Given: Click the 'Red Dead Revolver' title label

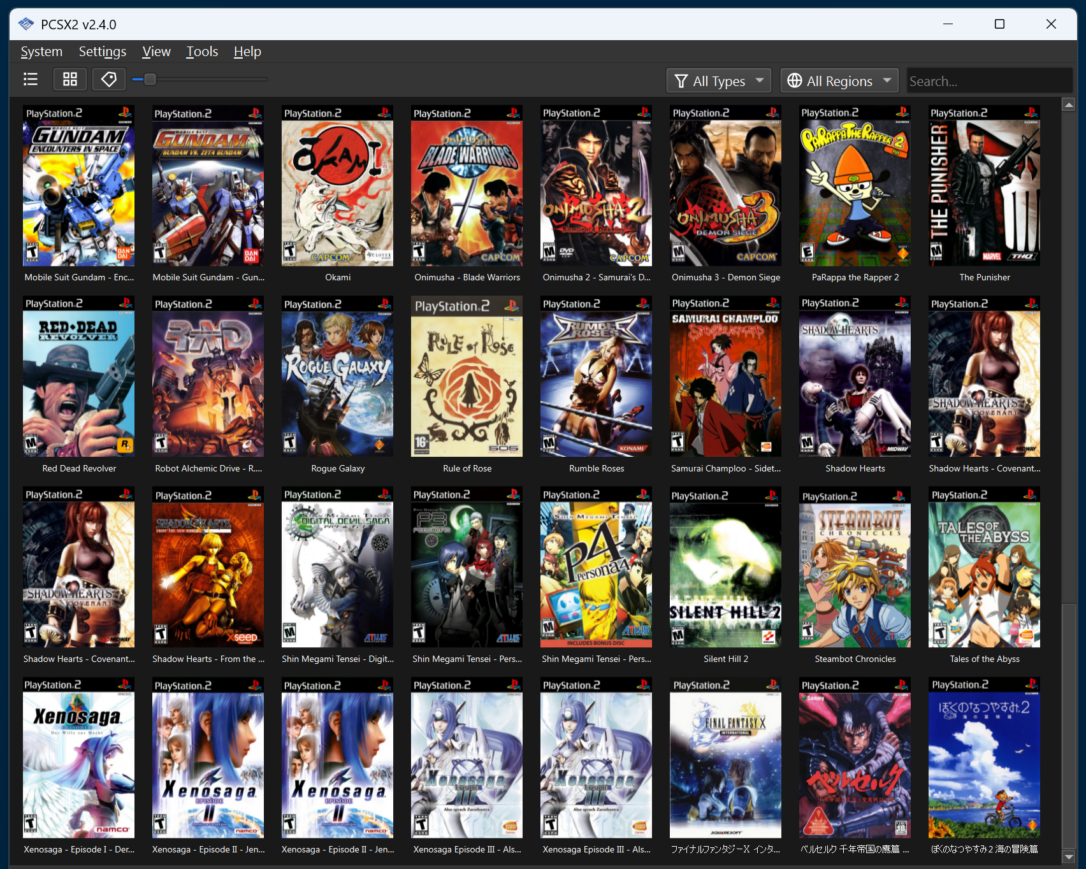Looking at the screenshot, I should click(x=79, y=468).
